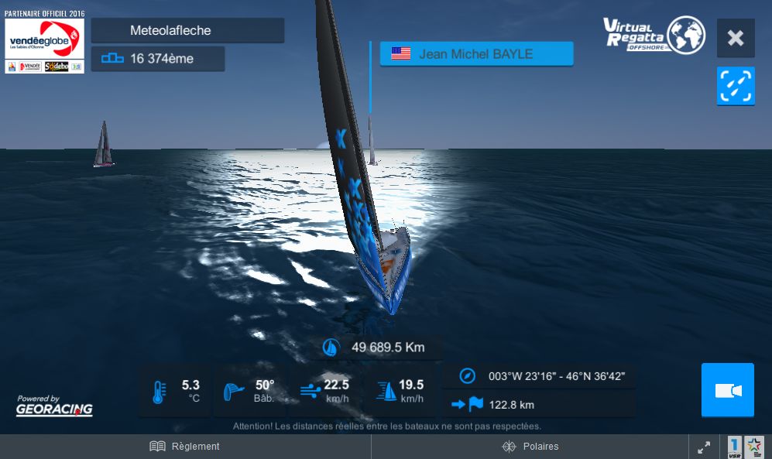Click the windsock wind angle icon
The image size is (772, 459).
(x=233, y=392)
